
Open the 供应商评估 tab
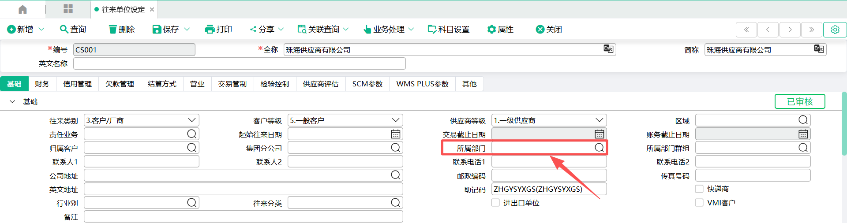point(320,84)
